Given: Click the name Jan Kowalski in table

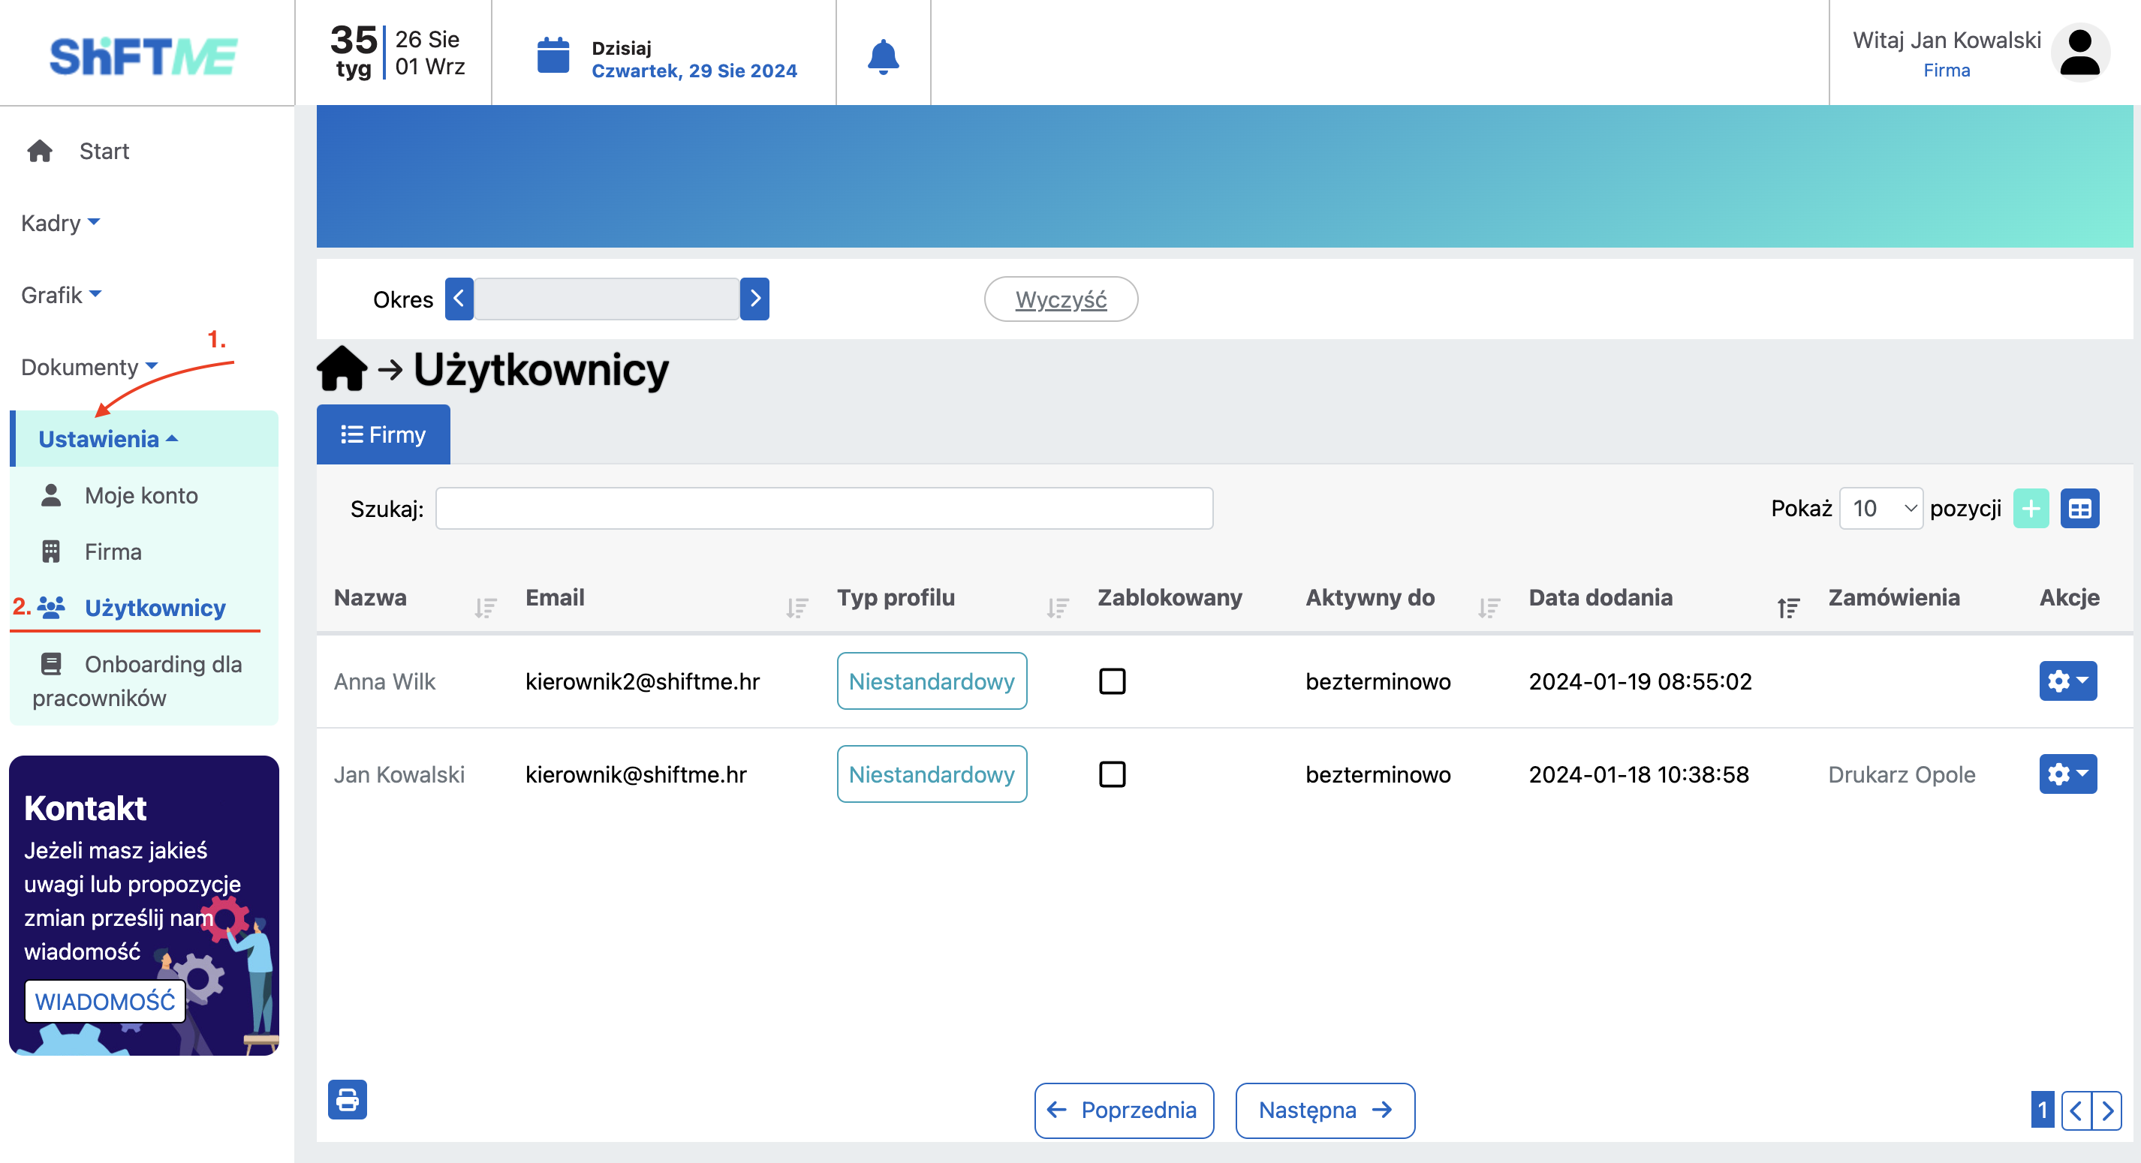Looking at the screenshot, I should tap(399, 774).
